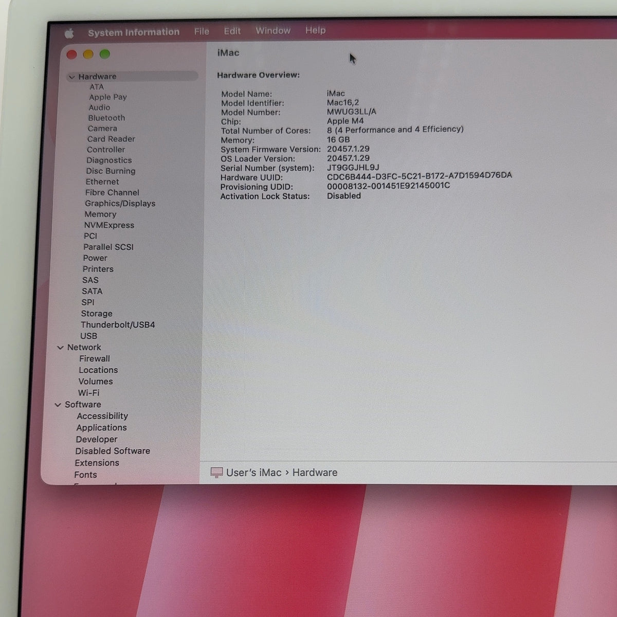The image size is (617, 617).
Task: Select Diagnostics in the sidebar
Action: [x=109, y=160]
